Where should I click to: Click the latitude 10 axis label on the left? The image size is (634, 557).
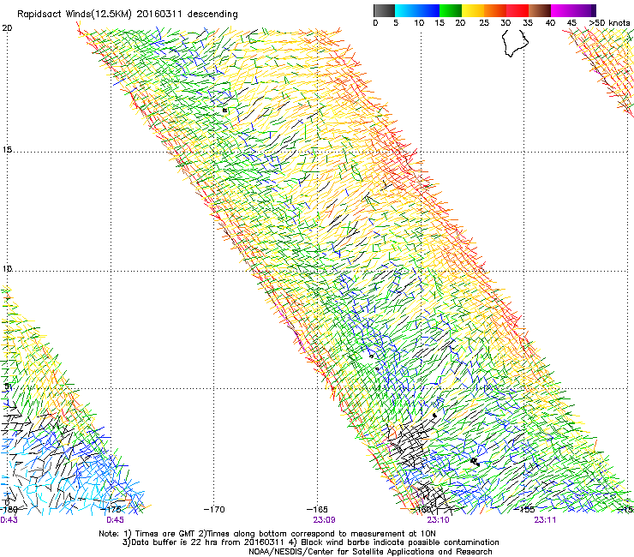[7, 268]
